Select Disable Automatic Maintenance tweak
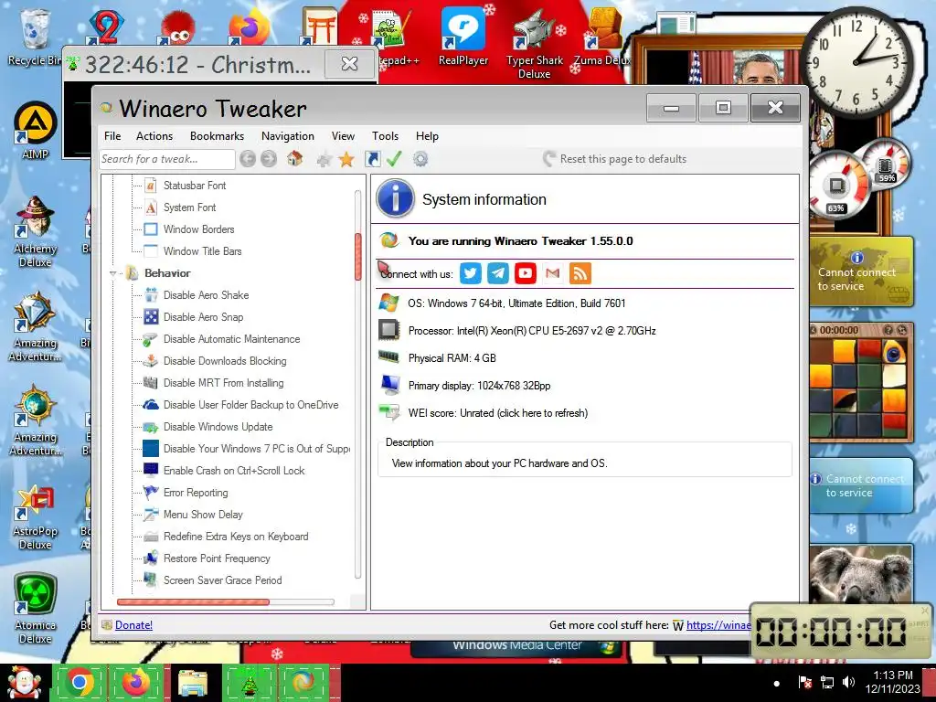Viewport: 936px width, 702px height. pyautogui.click(x=231, y=339)
